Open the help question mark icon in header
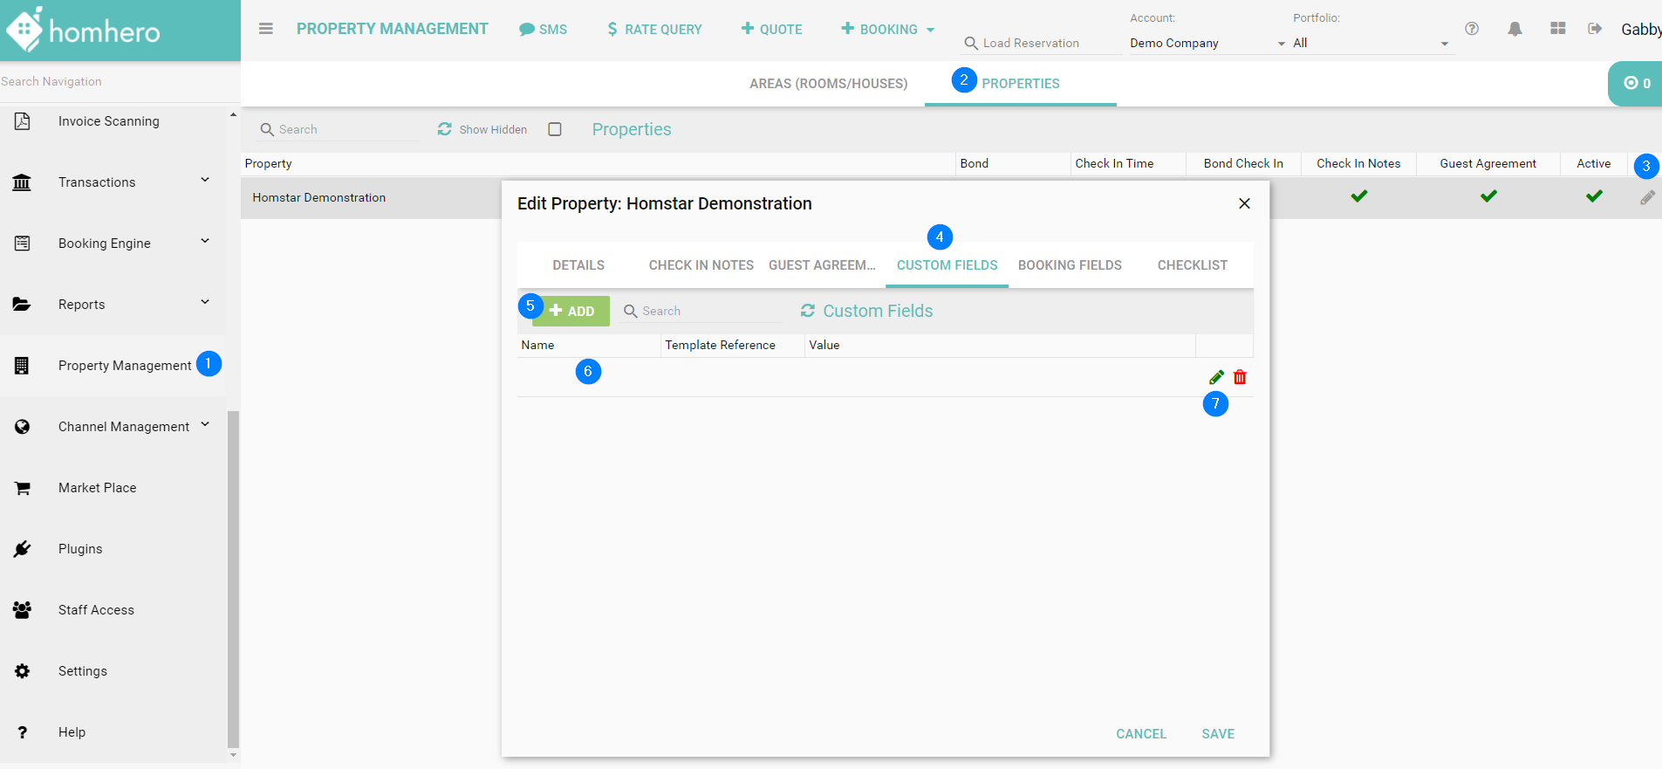This screenshot has height=769, width=1662. 1472,29
